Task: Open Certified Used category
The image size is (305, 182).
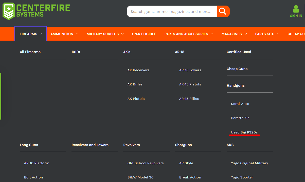Action: [239, 52]
